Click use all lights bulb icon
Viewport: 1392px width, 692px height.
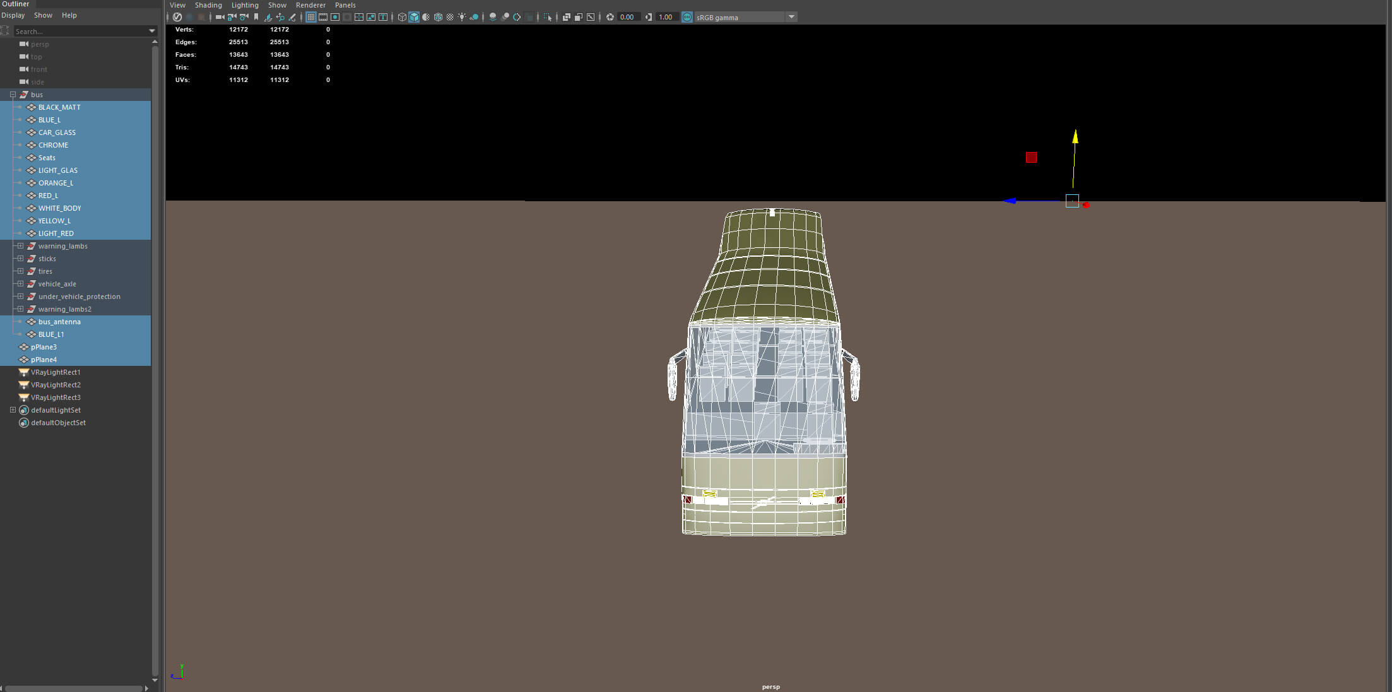[462, 17]
